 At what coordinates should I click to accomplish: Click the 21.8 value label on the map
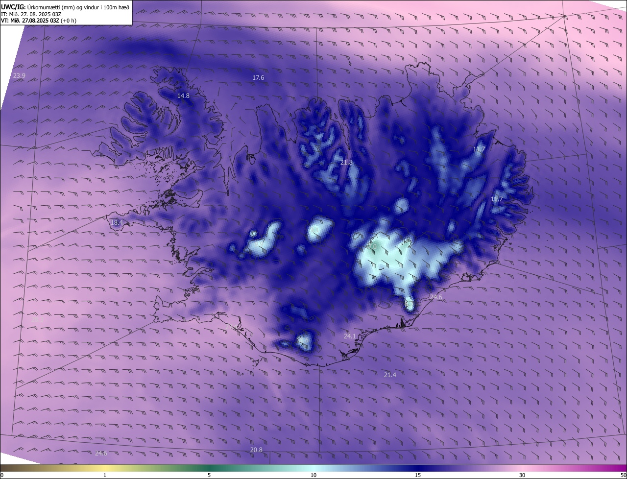point(346,162)
